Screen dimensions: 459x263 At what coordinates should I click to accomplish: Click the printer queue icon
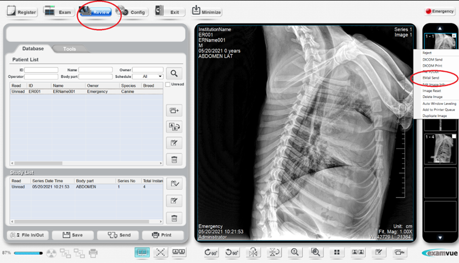(x=93, y=253)
